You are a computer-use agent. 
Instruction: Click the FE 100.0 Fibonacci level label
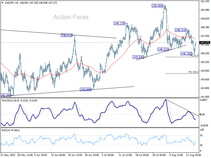coord(194,72)
